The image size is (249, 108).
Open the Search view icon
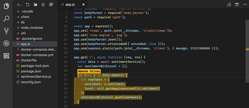6,19
